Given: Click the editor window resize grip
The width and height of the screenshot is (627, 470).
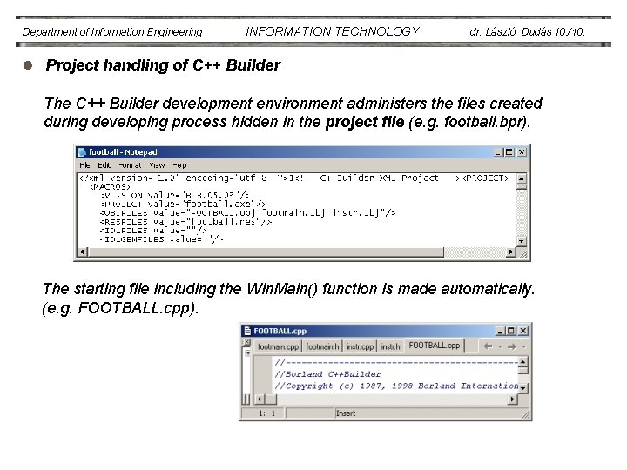Looking at the screenshot, I should [x=526, y=415].
